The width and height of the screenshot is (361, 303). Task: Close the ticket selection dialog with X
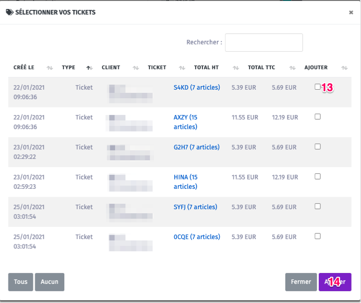pos(351,13)
